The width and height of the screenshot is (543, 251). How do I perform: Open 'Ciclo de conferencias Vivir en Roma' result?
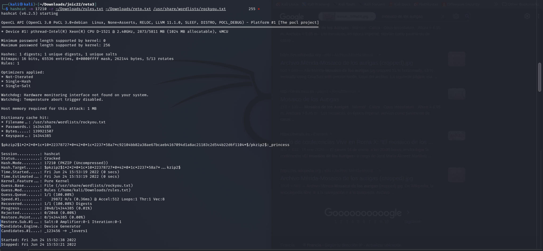(x=357, y=142)
